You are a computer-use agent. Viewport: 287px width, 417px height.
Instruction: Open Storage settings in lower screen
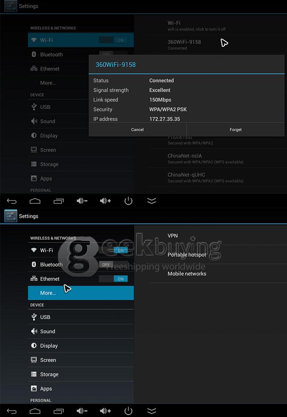pyautogui.click(x=81, y=374)
